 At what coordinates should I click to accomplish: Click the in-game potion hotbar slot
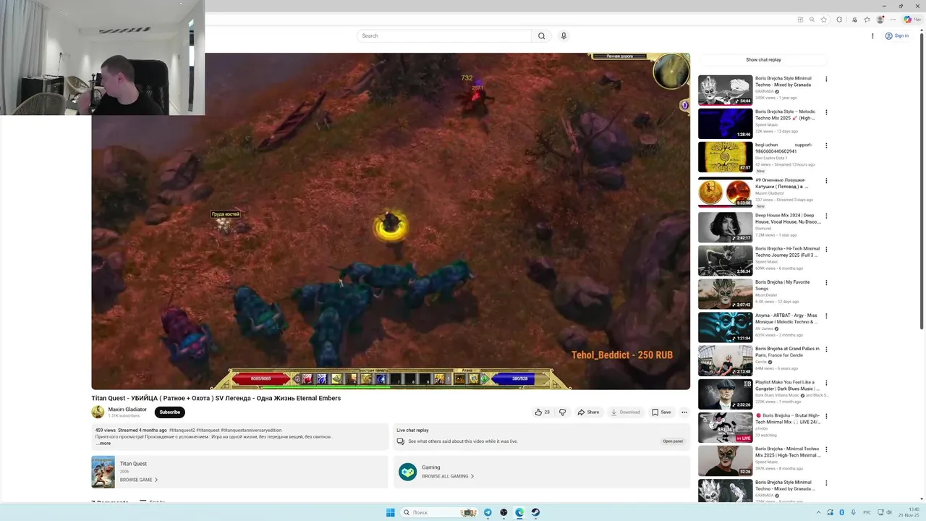[x=307, y=378]
